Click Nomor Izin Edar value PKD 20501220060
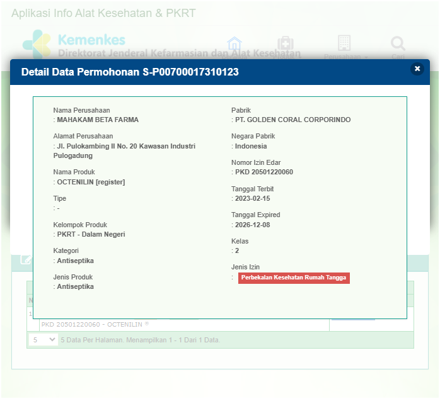The height and width of the screenshot is (399, 440). (x=264, y=172)
